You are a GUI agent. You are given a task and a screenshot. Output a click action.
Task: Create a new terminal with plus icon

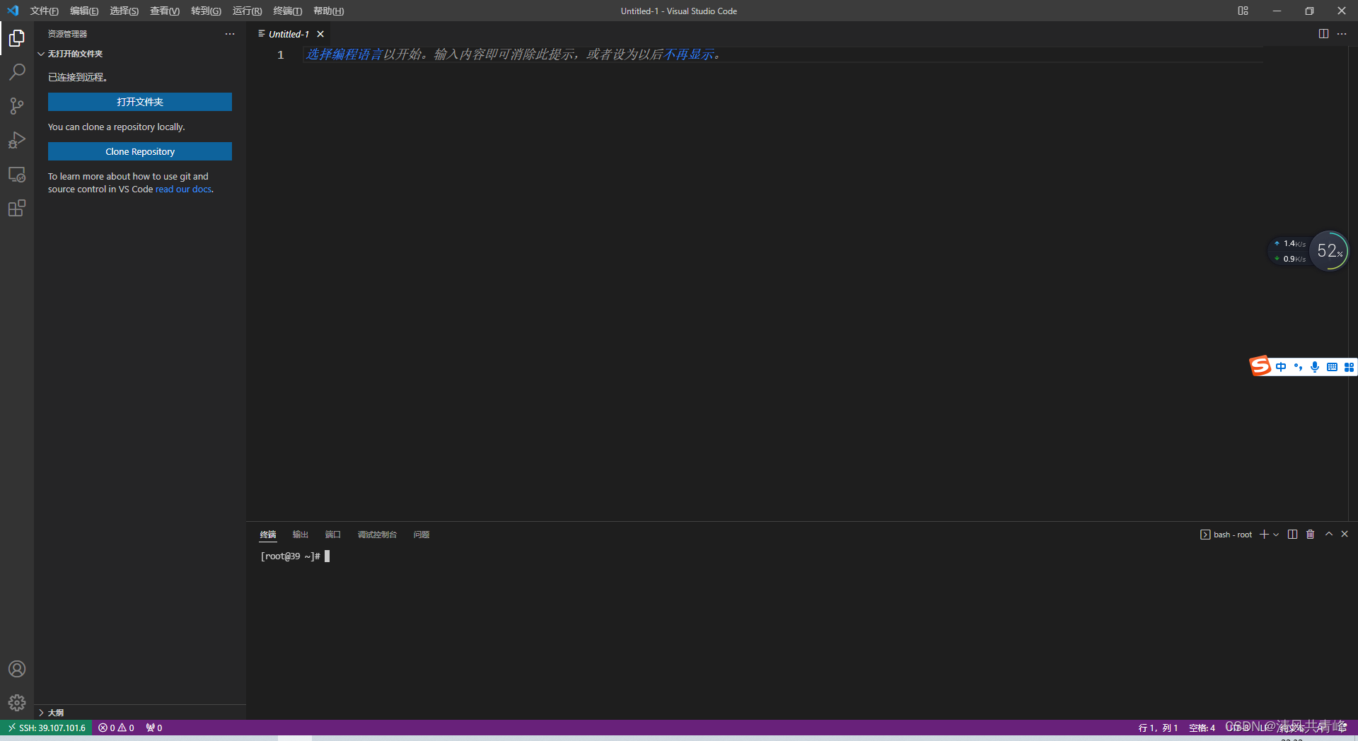[x=1264, y=535]
